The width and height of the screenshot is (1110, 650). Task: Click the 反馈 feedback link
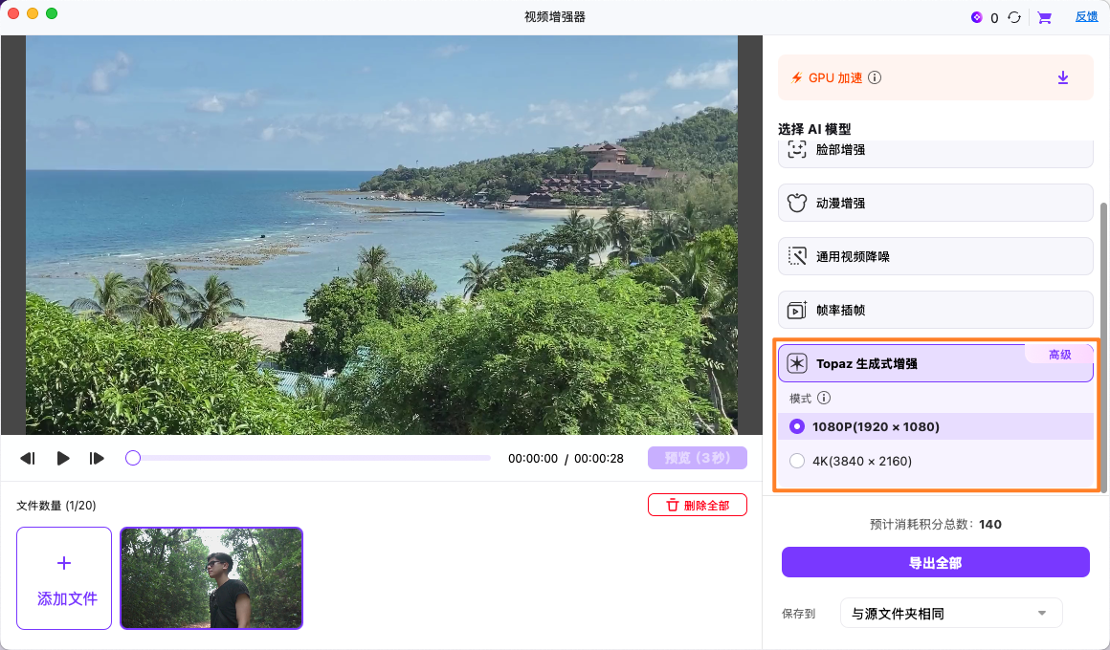1086,16
